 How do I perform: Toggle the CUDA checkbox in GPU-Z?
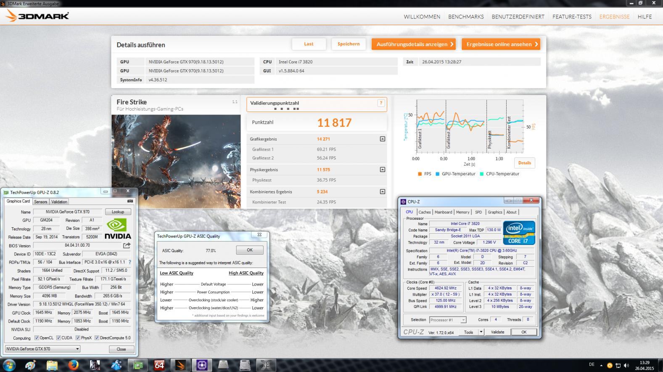pyautogui.click(x=58, y=338)
